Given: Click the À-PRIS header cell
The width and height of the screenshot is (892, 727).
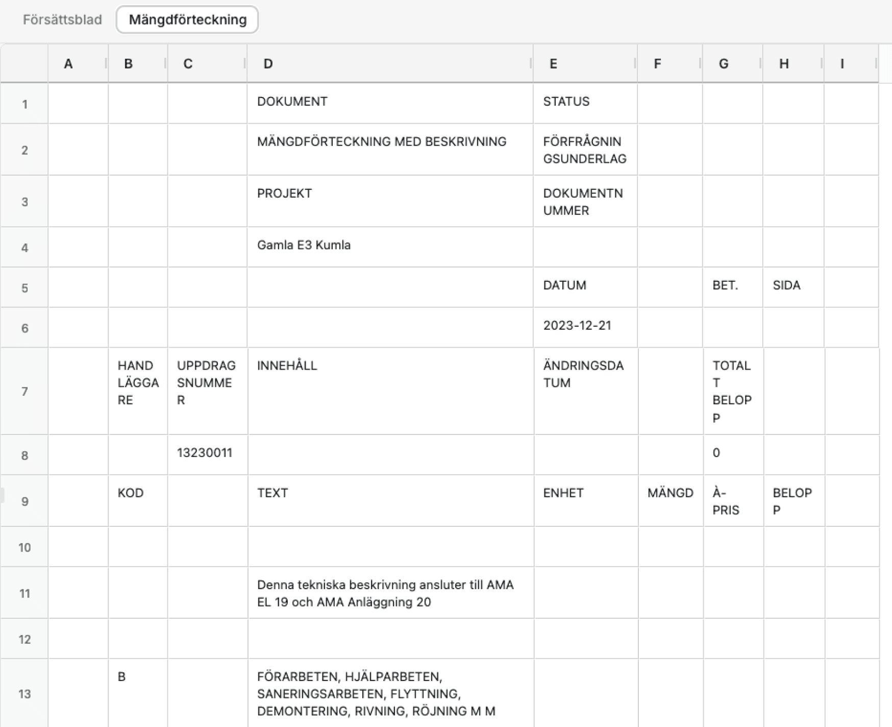Looking at the screenshot, I should coord(733,501).
